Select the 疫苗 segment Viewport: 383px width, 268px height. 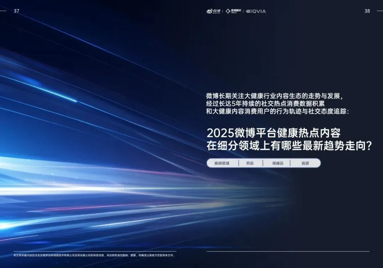click(x=305, y=163)
